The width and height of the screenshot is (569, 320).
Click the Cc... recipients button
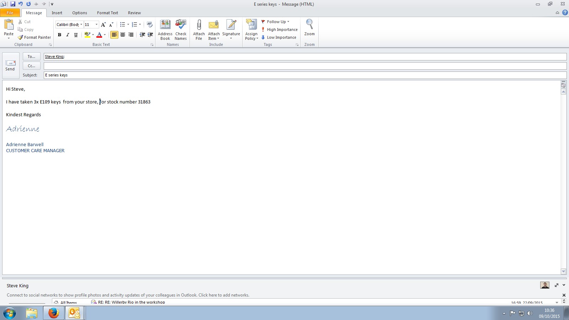pyautogui.click(x=32, y=66)
